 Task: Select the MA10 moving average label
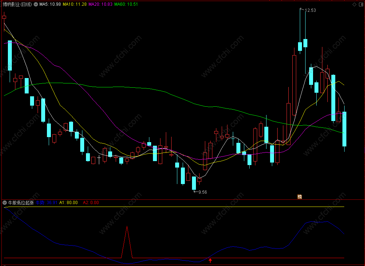pyautogui.click(x=75, y=4)
